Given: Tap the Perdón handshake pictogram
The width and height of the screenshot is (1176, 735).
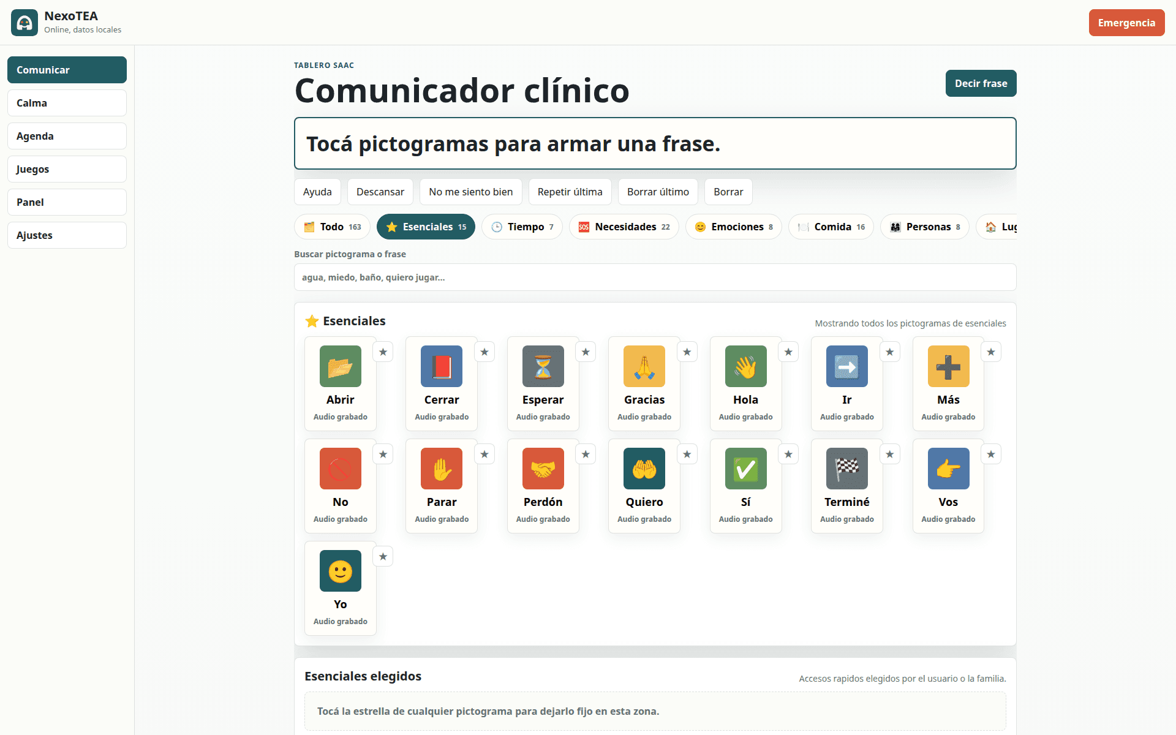Looking at the screenshot, I should click(x=543, y=486).
